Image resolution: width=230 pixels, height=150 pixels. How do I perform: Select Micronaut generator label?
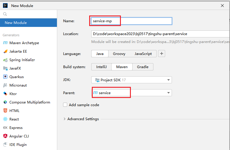pos(18,85)
